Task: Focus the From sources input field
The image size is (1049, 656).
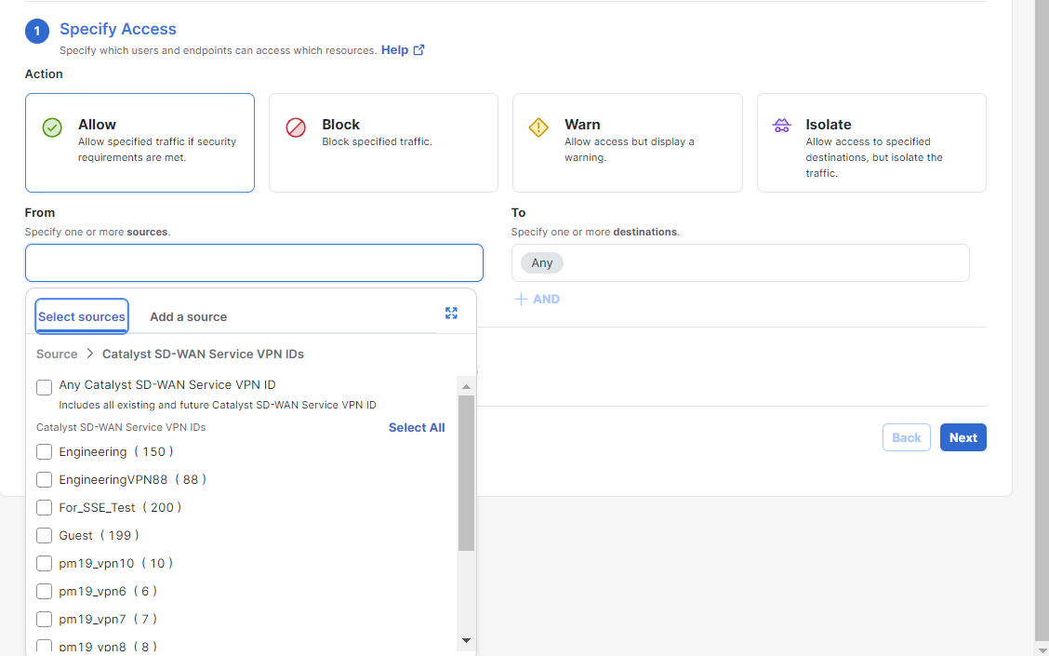Action: tap(254, 262)
